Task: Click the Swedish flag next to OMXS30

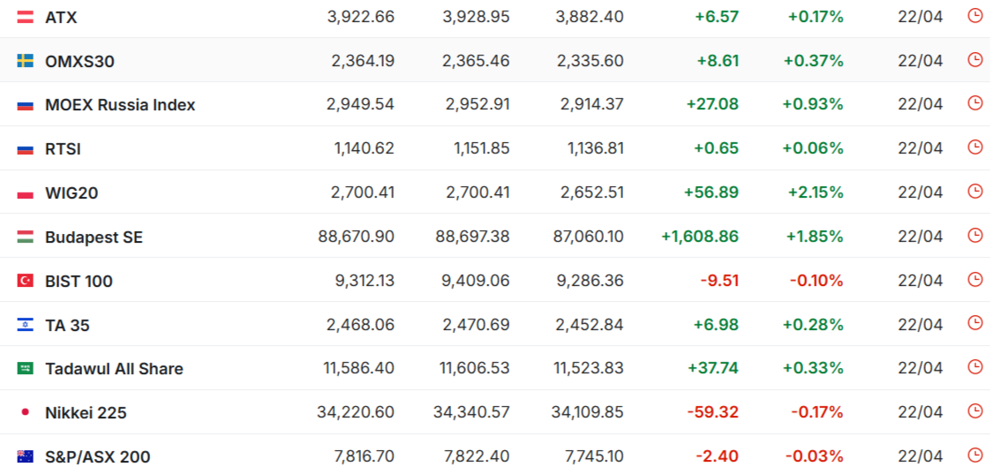Action: point(25,61)
